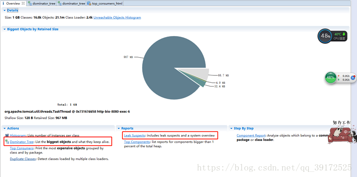Click the CPU 48% monitor widget
357x177 pixels.
[333, 36]
